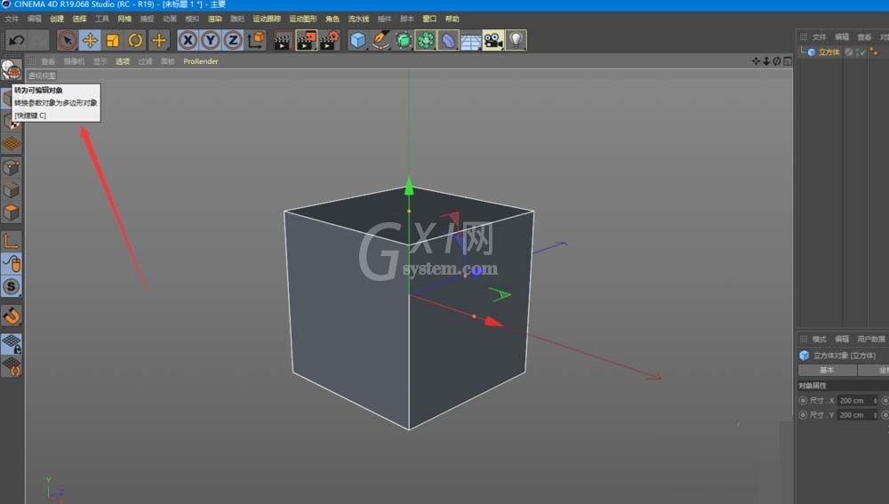Open the 工具 menu

[x=102, y=19]
